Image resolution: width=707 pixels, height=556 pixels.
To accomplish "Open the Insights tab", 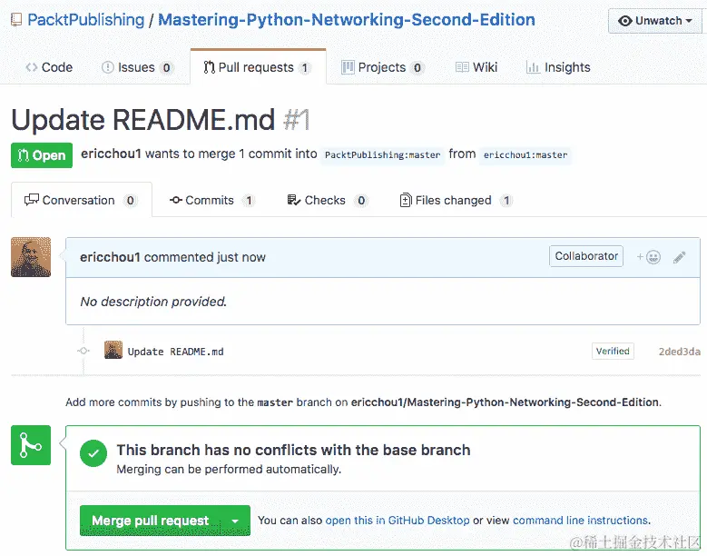I will 558,67.
